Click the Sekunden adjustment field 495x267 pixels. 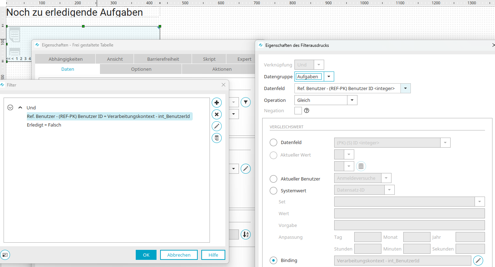pyautogui.click(x=470, y=249)
